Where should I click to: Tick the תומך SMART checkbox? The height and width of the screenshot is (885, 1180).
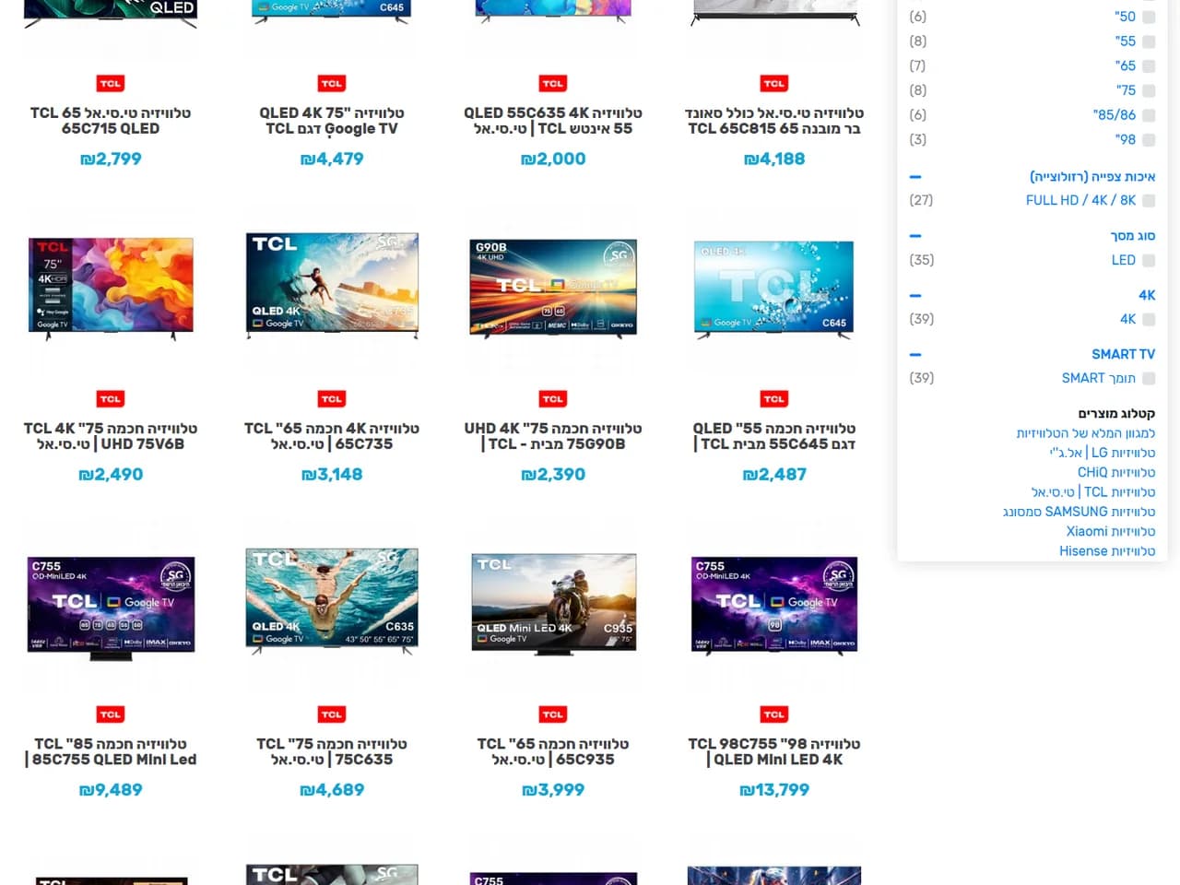tap(1149, 378)
